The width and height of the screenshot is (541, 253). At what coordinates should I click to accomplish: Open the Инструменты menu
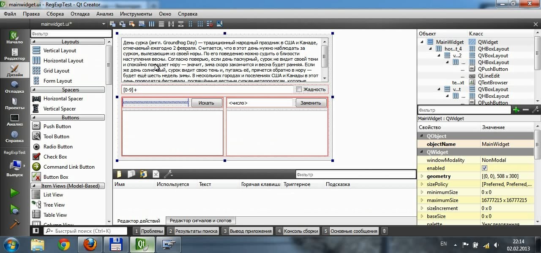coord(136,14)
